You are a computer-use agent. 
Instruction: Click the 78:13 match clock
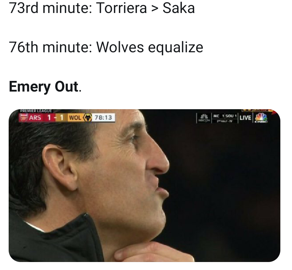pos(103,118)
